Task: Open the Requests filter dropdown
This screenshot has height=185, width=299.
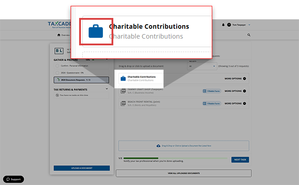Action: pyautogui.click(x=202, y=66)
